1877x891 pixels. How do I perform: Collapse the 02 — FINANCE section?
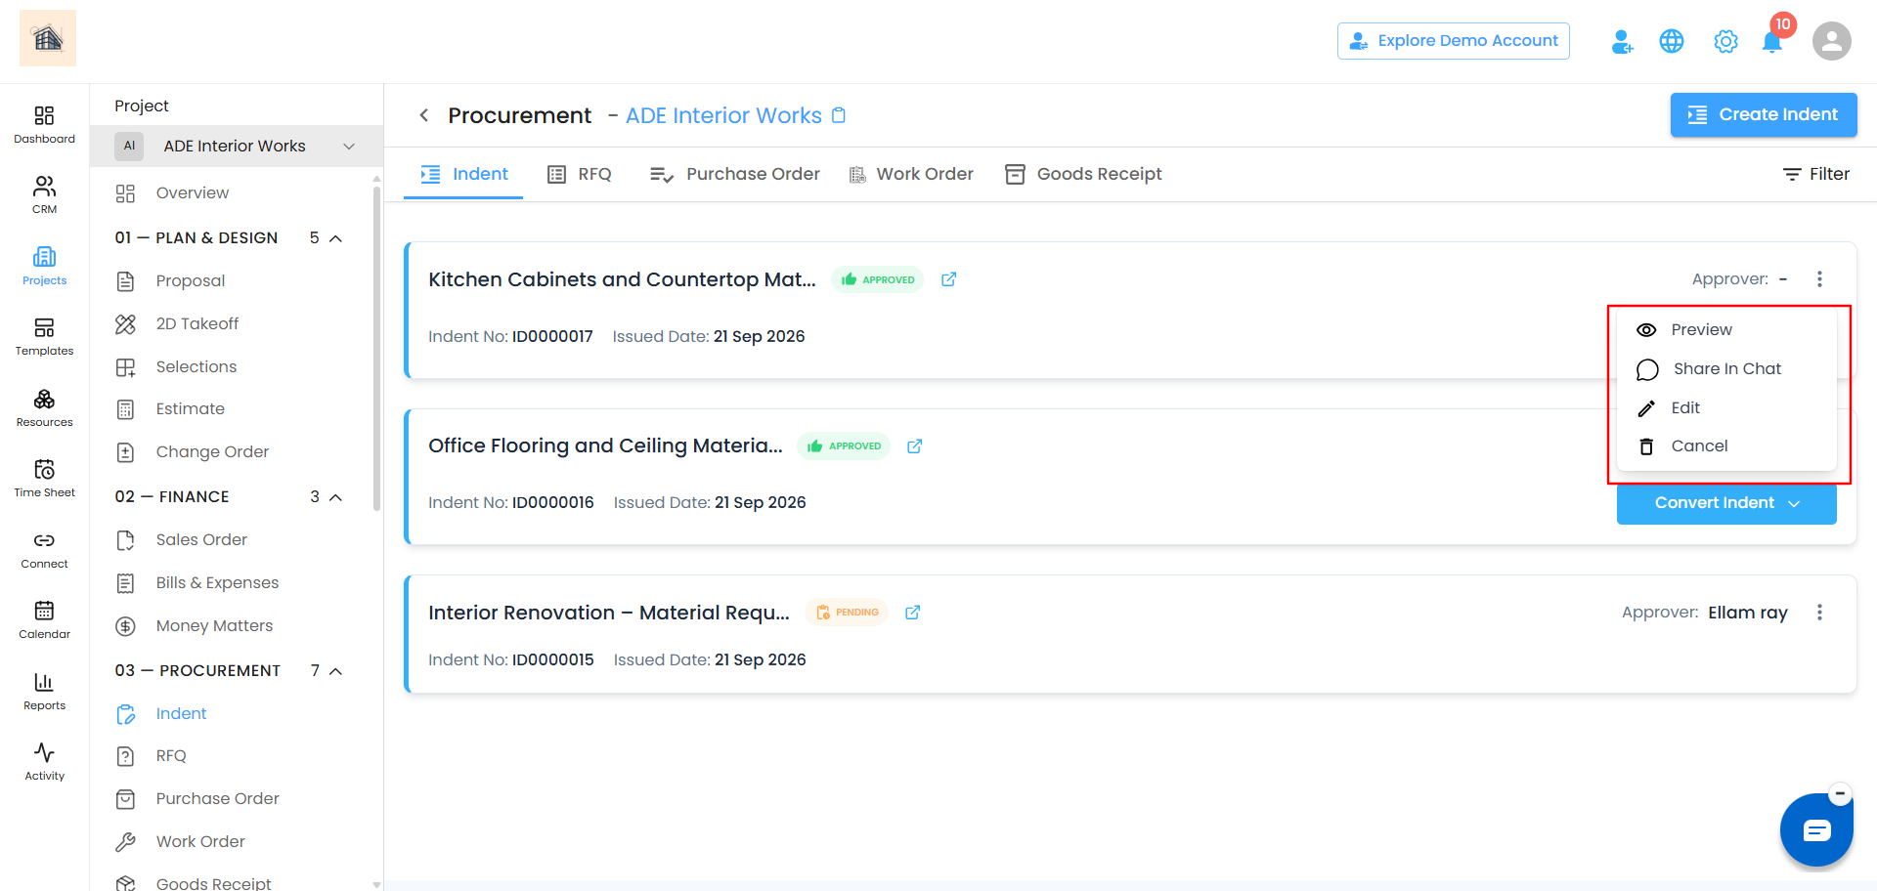pos(335,497)
